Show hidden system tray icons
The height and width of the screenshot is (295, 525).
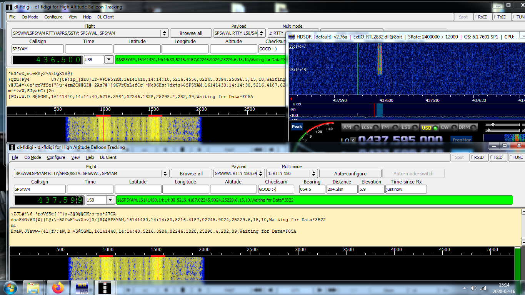click(x=465, y=288)
